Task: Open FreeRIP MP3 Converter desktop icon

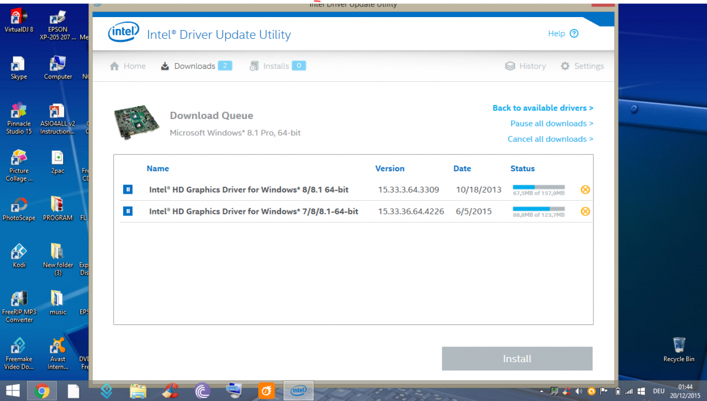Action: (19, 307)
